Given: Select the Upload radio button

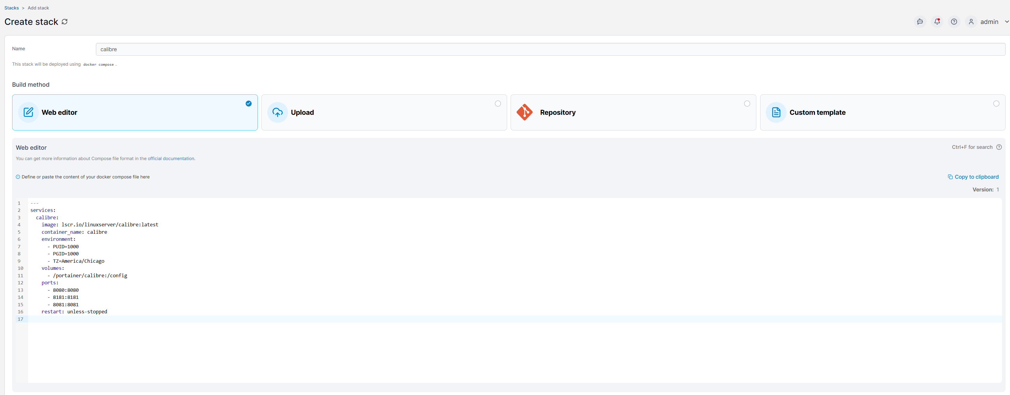Looking at the screenshot, I should [498, 104].
